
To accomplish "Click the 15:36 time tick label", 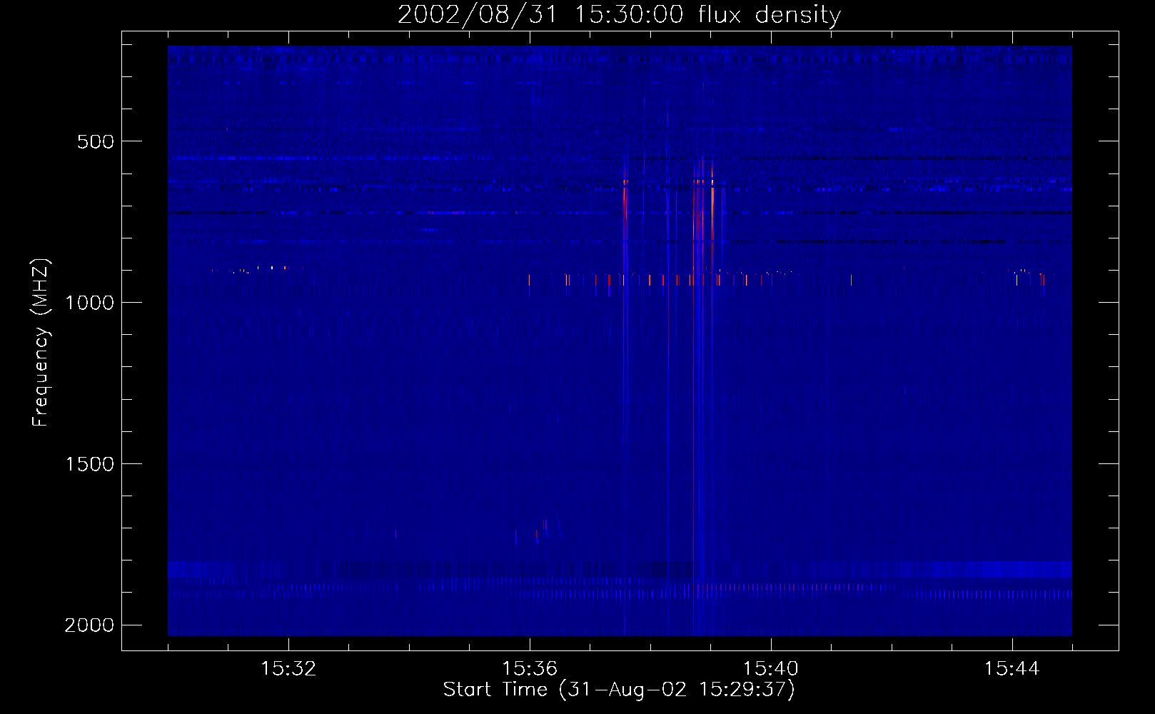I will [x=530, y=669].
